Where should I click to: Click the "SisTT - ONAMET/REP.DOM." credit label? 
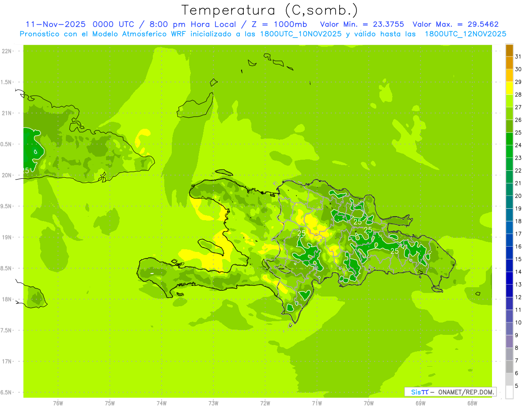tap(450, 392)
